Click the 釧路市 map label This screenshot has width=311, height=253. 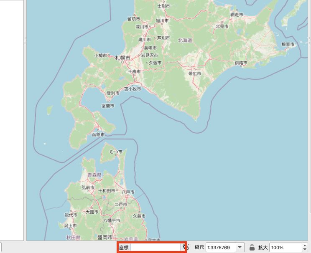click(x=241, y=63)
